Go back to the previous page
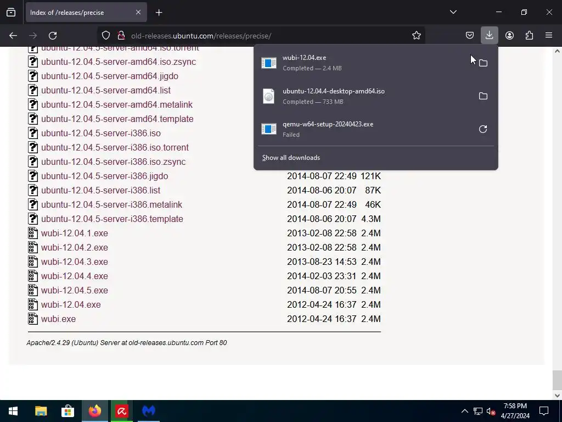Viewport: 562px width, 422px height. [13, 36]
